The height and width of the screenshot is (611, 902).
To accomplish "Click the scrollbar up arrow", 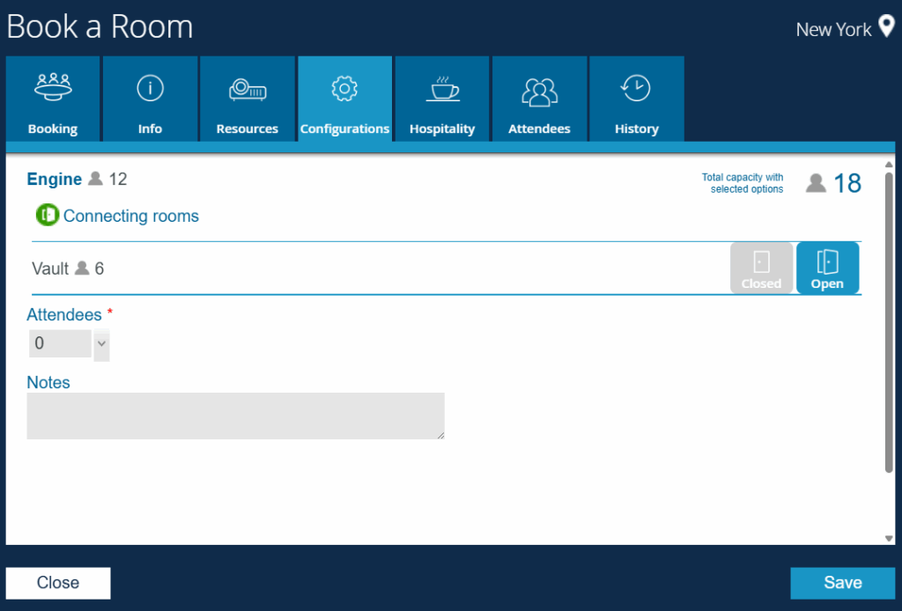I will (x=889, y=165).
